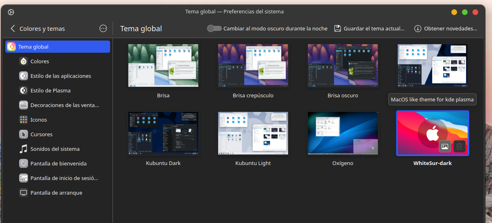Viewport: 492px width, 223px height.
Task: Select the Kubuntu Light theme thumbnail
Action: (x=253, y=133)
